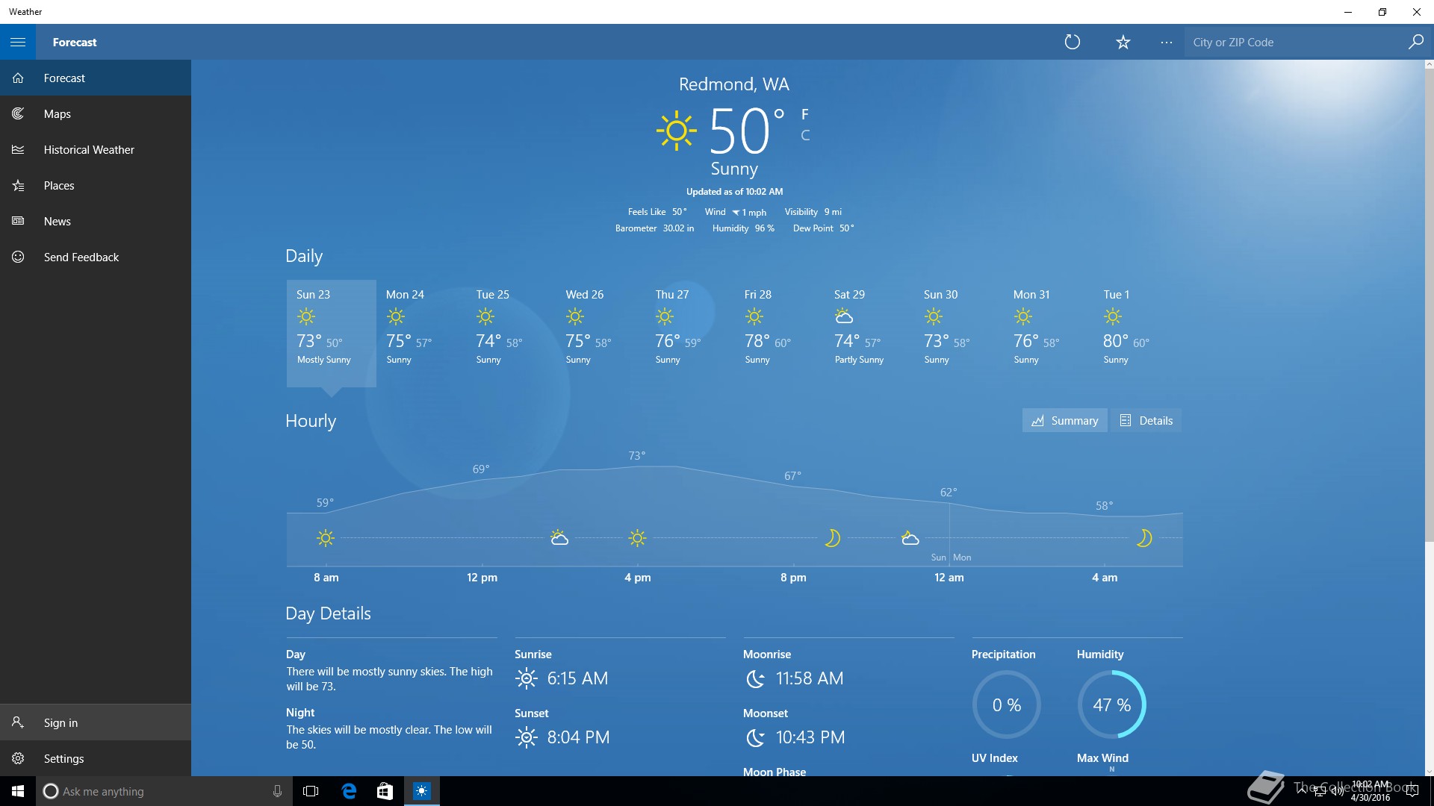The height and width of the screenshot is (806, 1434).
Task: Select the Wed 26 daily forecast
Action: coord(600,333)
